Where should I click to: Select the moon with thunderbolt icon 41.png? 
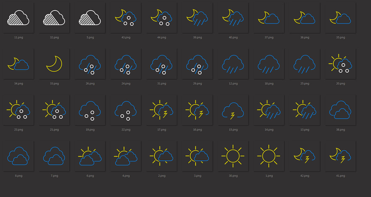tap(340, 156)
